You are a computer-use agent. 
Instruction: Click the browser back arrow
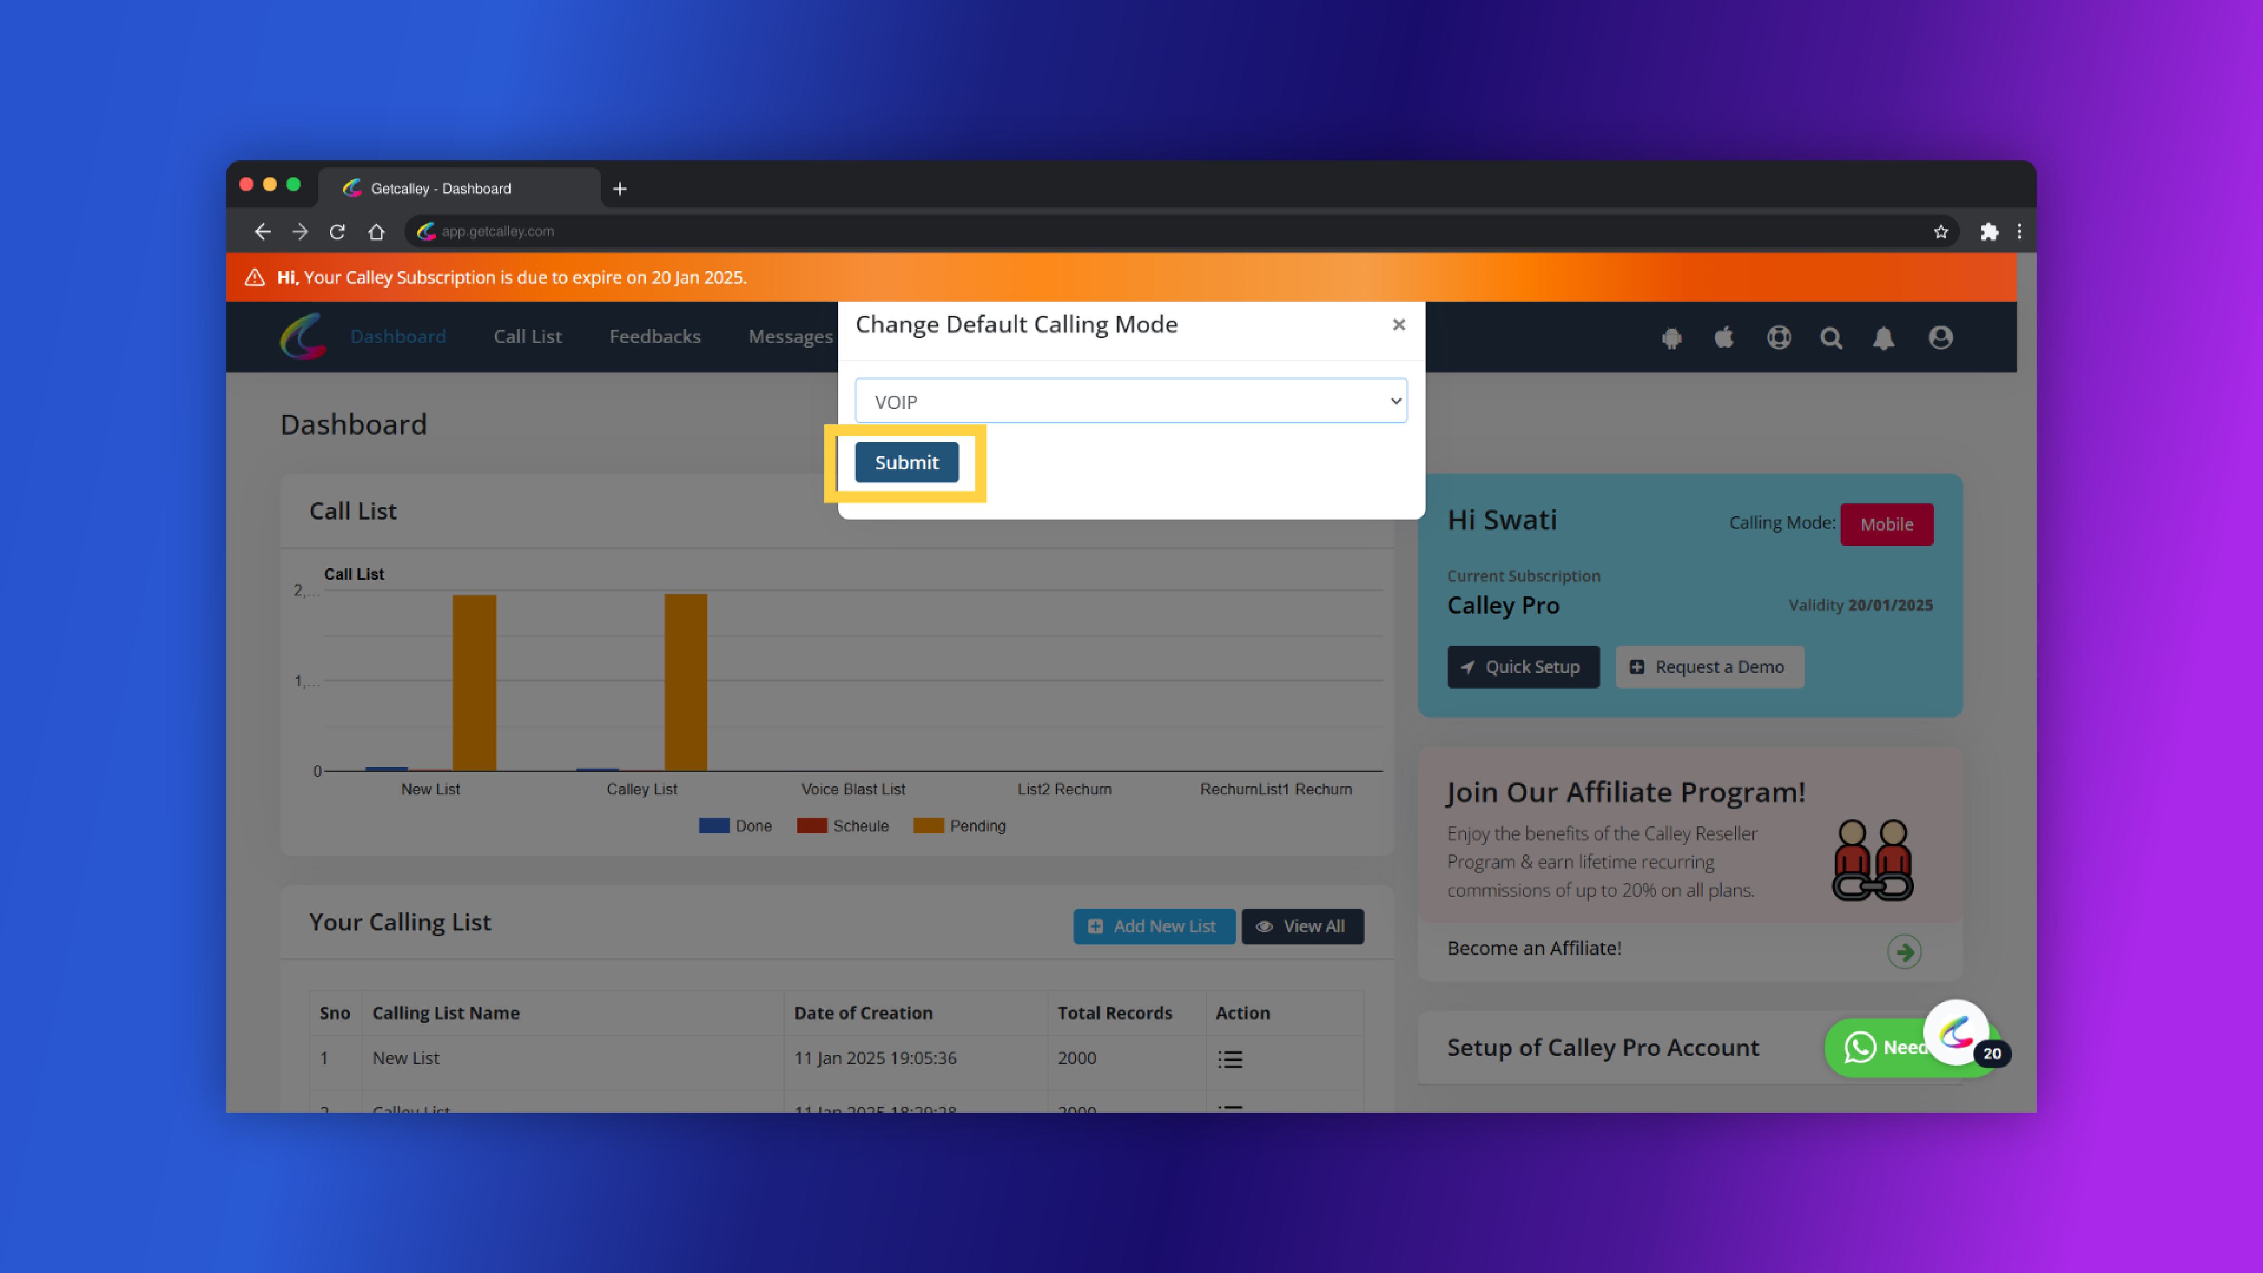pos(262,231)
